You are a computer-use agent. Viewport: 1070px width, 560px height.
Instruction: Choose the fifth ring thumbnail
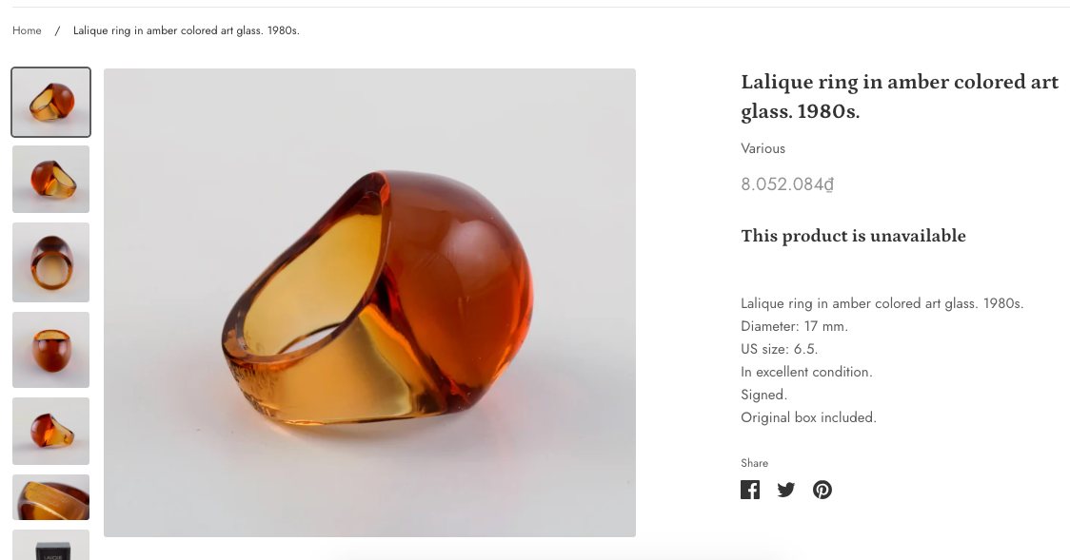tap(50, 431)
